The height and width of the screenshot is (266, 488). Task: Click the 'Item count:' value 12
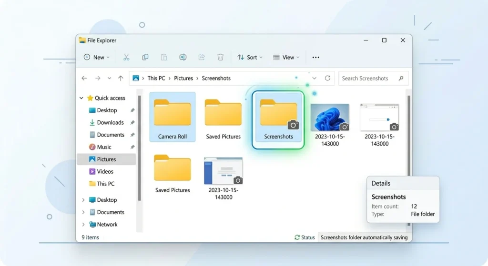coord(414,207)
